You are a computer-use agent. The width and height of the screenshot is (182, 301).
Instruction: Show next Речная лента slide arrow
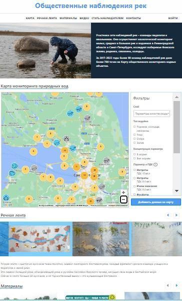[x=176, y=215]
